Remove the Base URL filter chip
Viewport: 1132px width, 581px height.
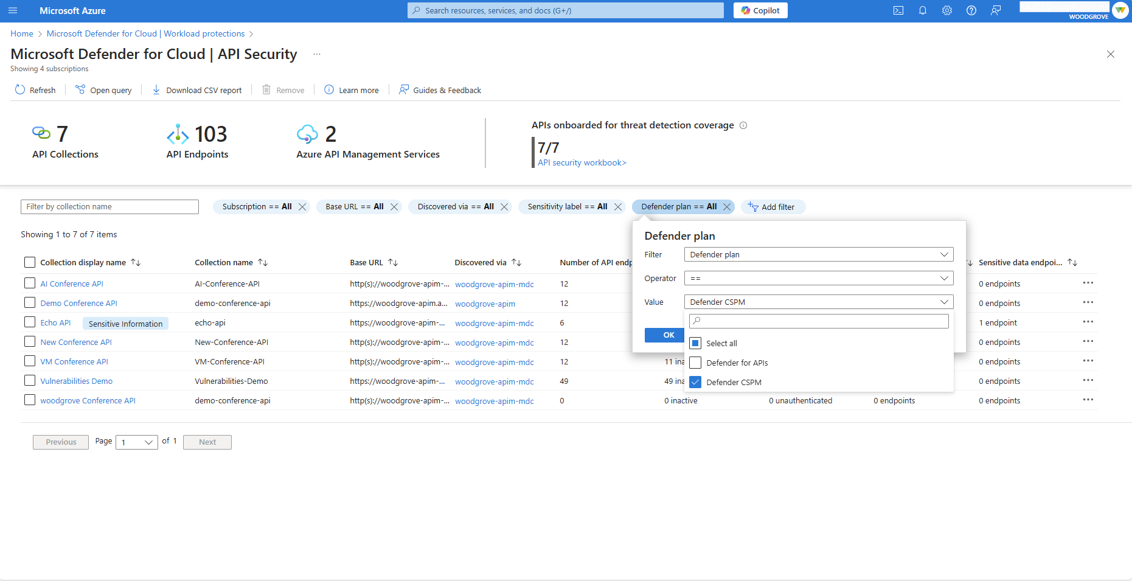[394, 207]
